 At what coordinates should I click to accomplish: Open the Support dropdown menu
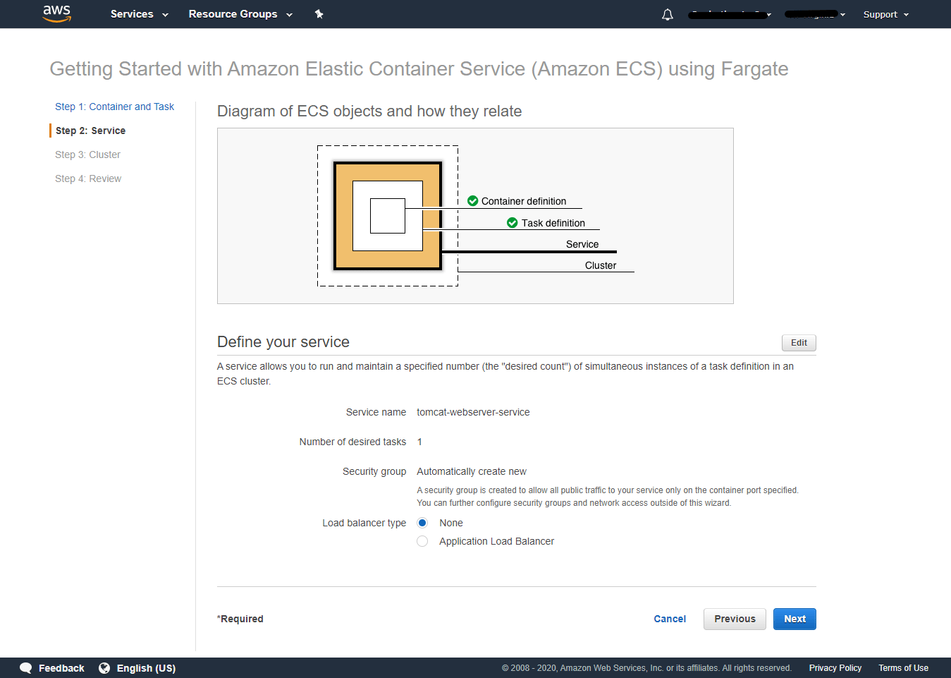[886, 14]
